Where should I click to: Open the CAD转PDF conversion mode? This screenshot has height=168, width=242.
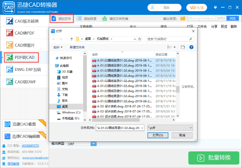[x=25, y=33]
